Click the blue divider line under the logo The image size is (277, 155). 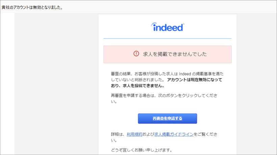pyautogui.click(x=168, y=39)
